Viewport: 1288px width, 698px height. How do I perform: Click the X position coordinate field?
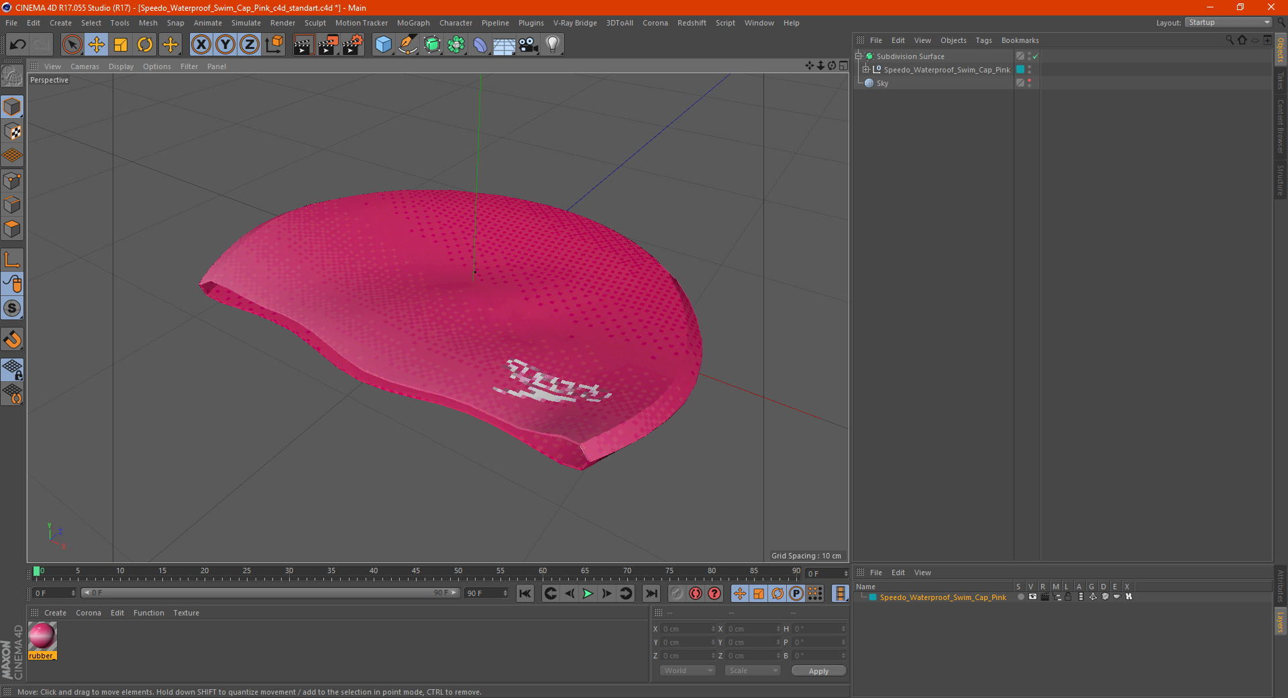pyautogui.click(x=688, y=629)
